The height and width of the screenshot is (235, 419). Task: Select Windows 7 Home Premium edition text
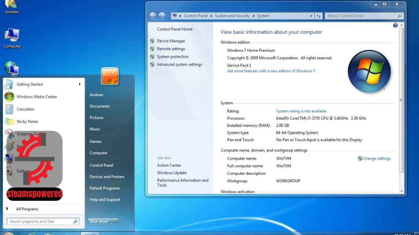pos(251,50)
